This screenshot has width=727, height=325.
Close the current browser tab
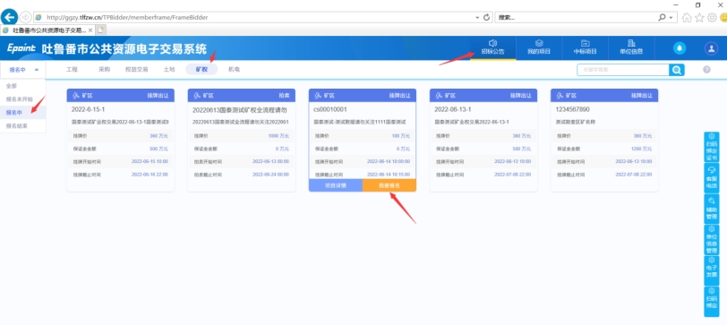tap(90, 30)
